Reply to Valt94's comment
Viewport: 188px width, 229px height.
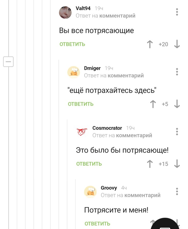click(x=72, y=44)
